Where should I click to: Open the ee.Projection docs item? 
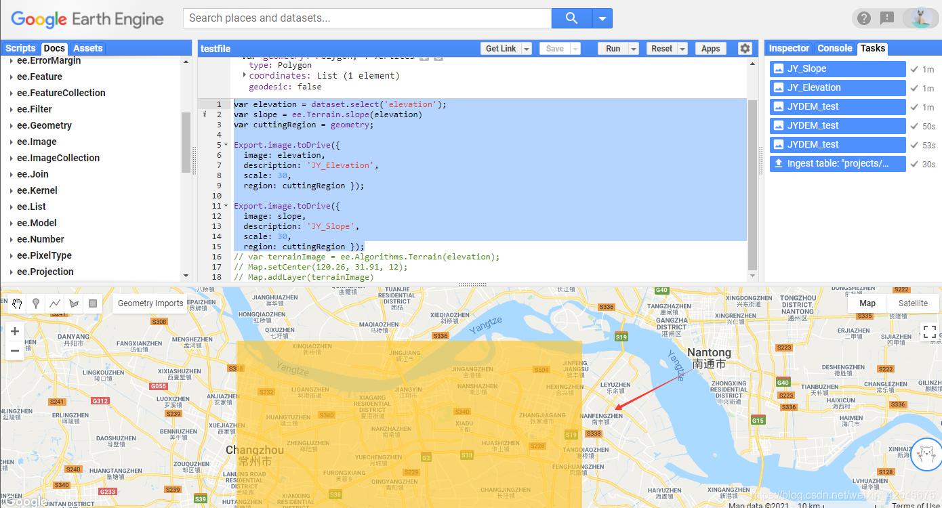click(45, 272)
